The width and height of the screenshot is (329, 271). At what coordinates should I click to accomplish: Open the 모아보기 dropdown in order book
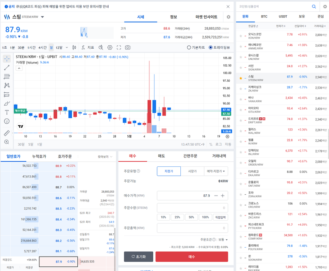click(x=105, y=157)
